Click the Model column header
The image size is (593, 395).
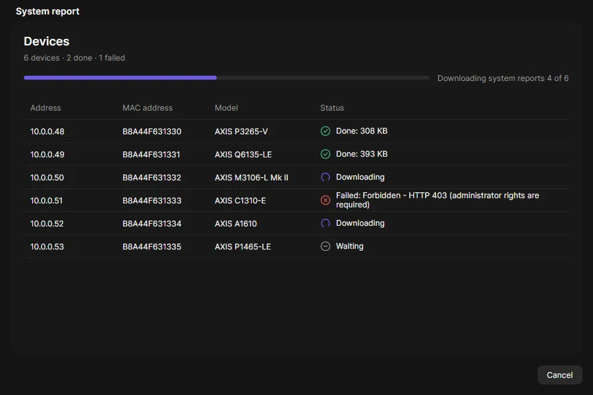(226, 108)
